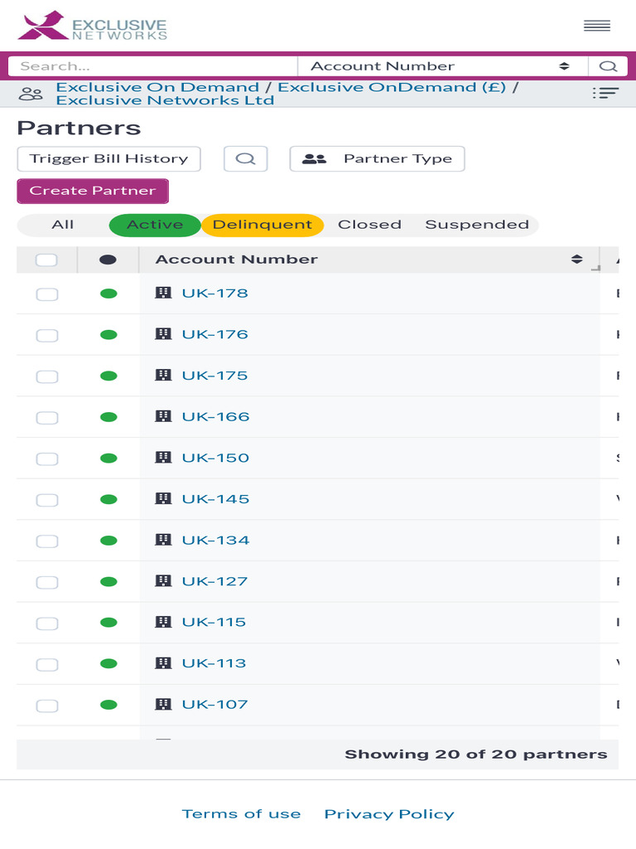Click building icon next to UK-145
636x849 pixels.
coord(163,498)
